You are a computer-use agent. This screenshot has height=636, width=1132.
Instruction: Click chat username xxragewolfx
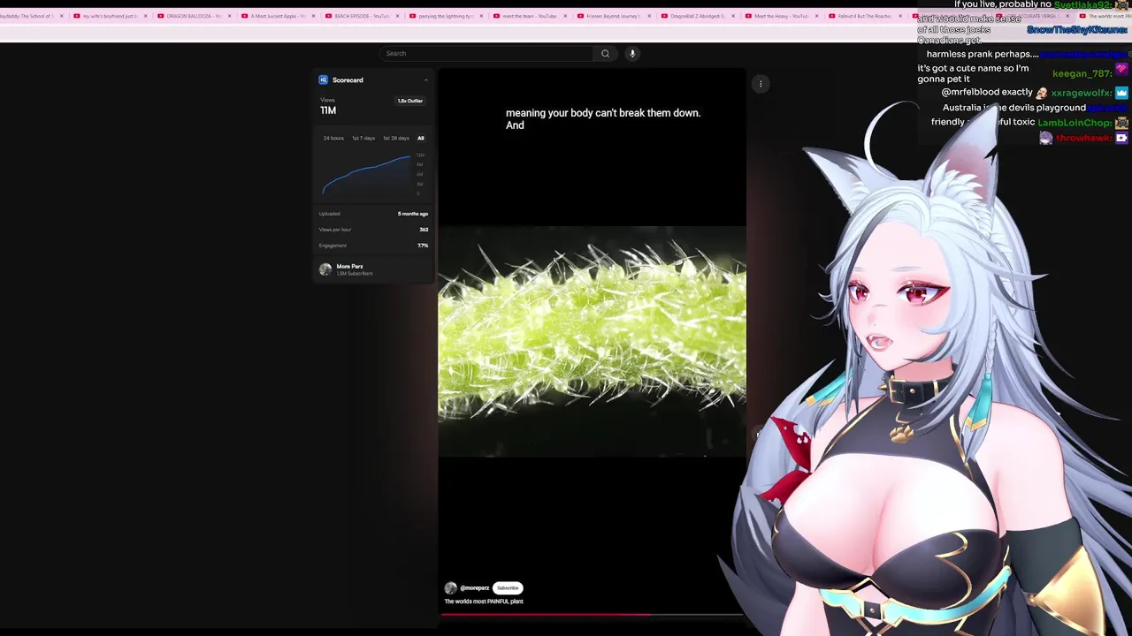tap(1081, 93)
